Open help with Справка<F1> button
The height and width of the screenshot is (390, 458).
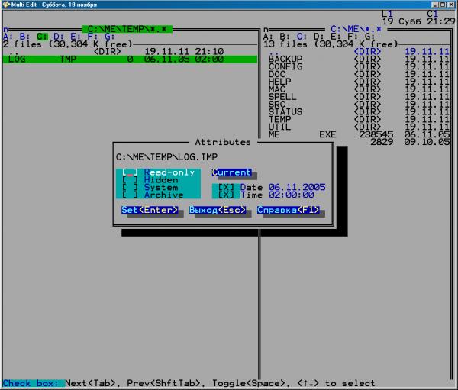click(x=289, y=210)
